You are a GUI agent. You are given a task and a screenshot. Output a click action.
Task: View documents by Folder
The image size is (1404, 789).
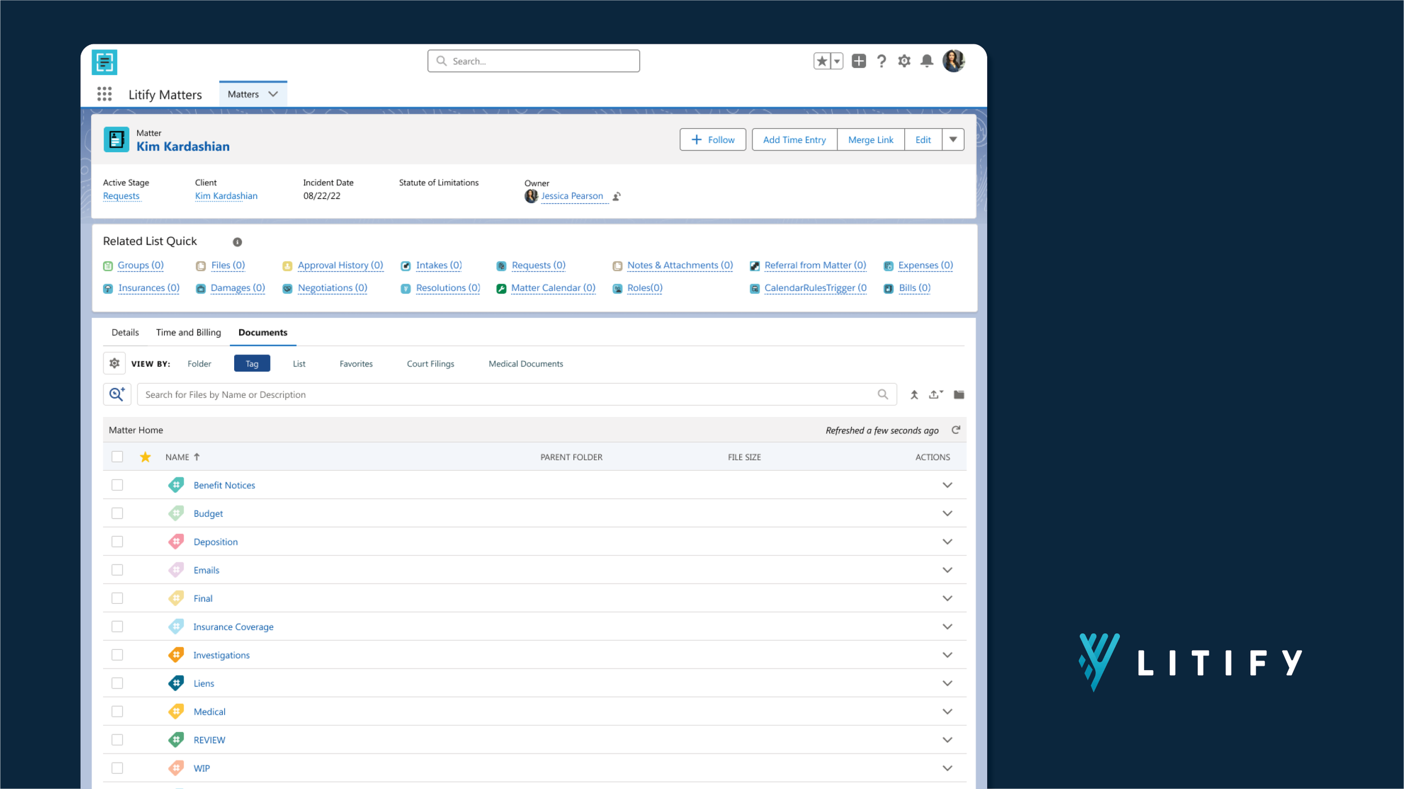click(x=199, y=364)
